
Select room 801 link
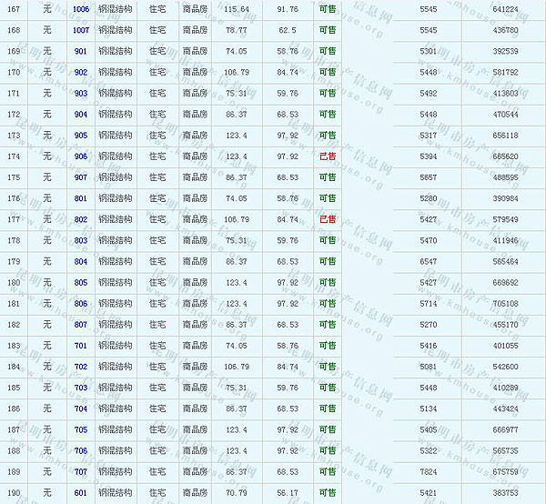[x=81, y=198]
